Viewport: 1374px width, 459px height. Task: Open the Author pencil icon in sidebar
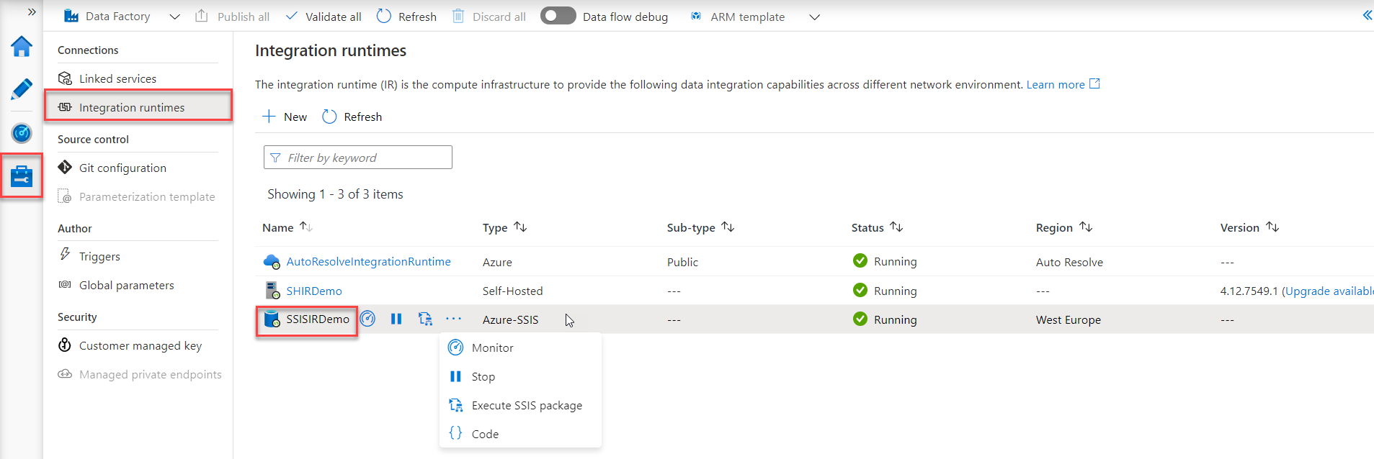pyautogui.click(x=22, y=90)
